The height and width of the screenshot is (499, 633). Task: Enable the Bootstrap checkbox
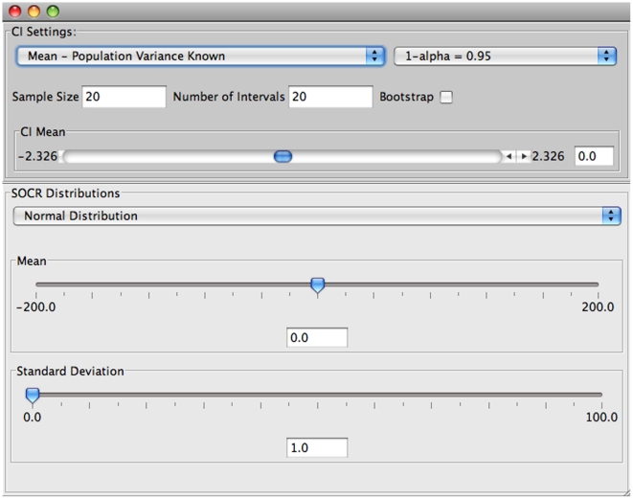pos(446,97)
